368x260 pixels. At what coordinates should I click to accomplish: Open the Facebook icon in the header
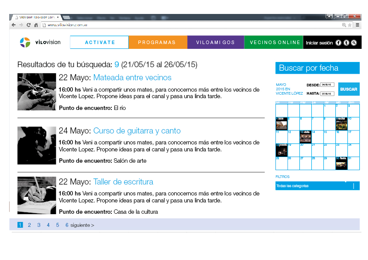[338, 43]
